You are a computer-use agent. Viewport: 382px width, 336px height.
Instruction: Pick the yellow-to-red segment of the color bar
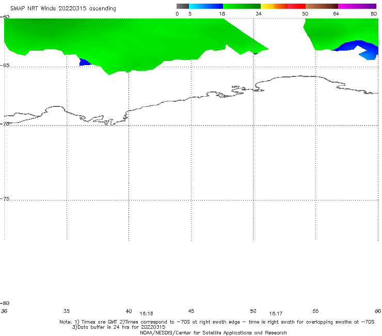coord(283,6)
